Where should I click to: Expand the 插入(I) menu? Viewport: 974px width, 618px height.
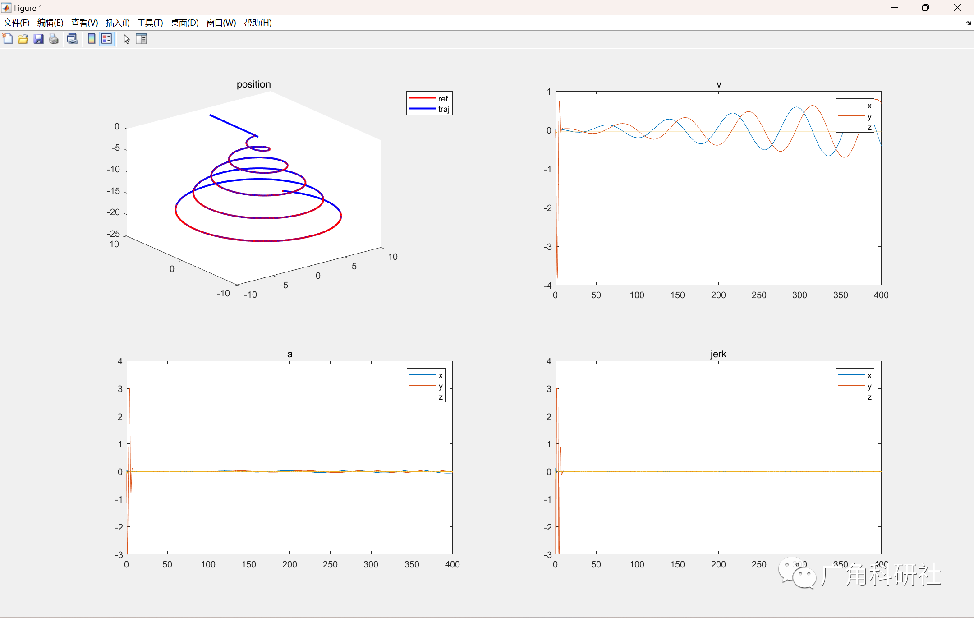[x=118, y=23]
